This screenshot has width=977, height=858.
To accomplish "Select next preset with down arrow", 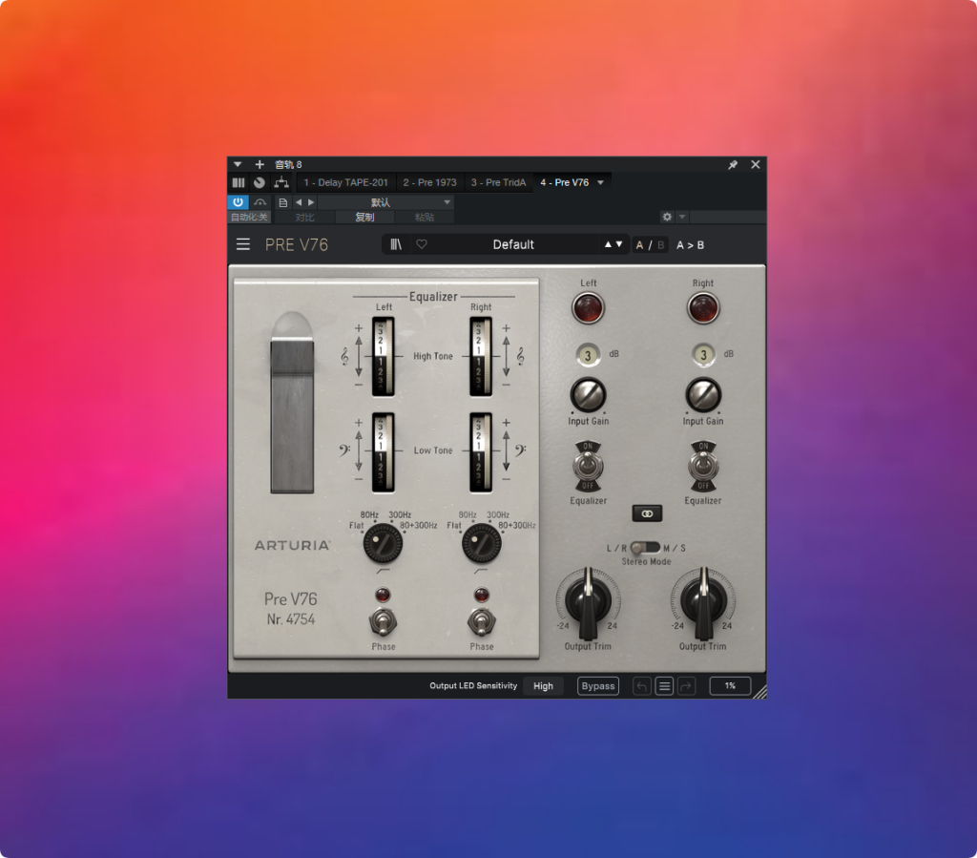I will [618, 244].
